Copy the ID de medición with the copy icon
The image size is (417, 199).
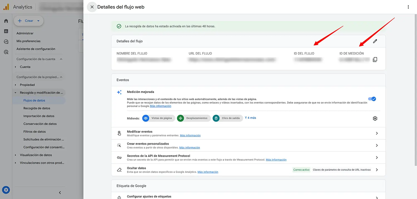pos(375,59)
